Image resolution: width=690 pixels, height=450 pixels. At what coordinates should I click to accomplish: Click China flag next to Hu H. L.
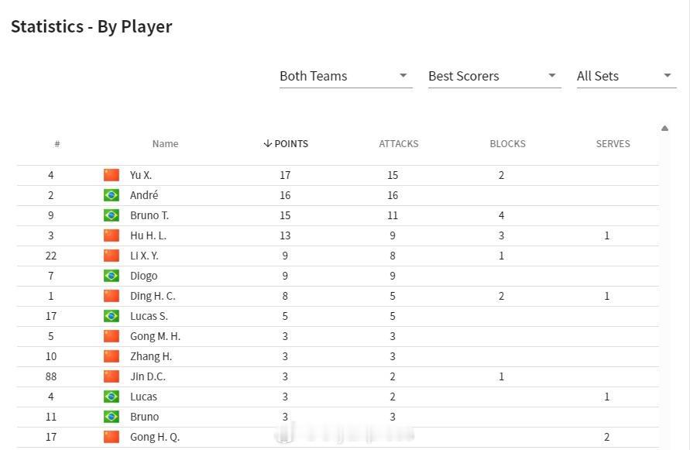tap(112, 235)
